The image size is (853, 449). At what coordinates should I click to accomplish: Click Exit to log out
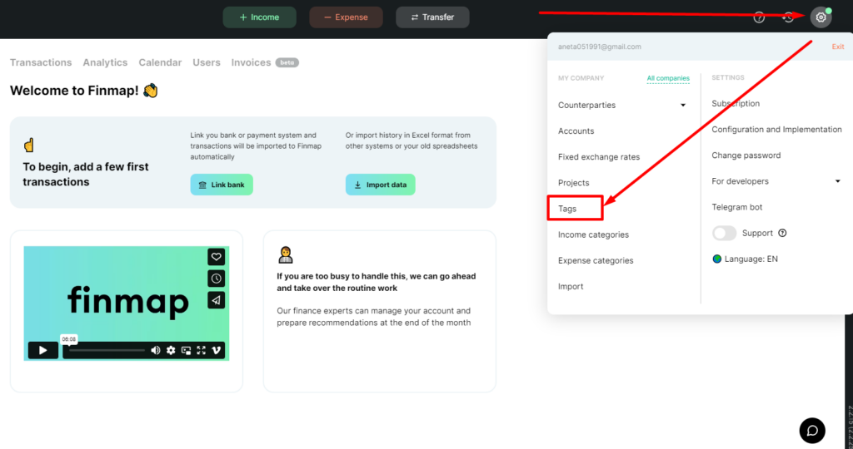click(838, 47)
